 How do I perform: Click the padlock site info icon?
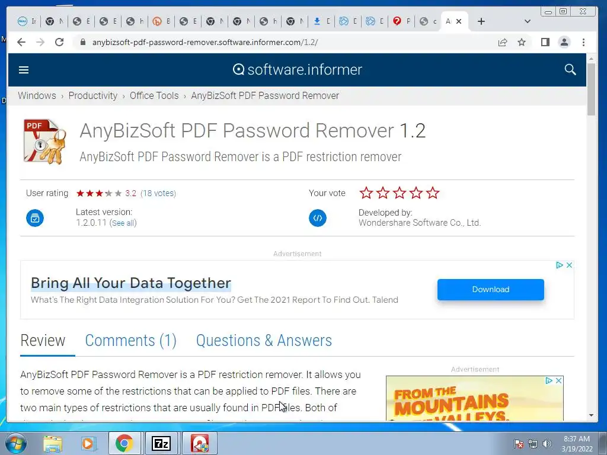82,42
